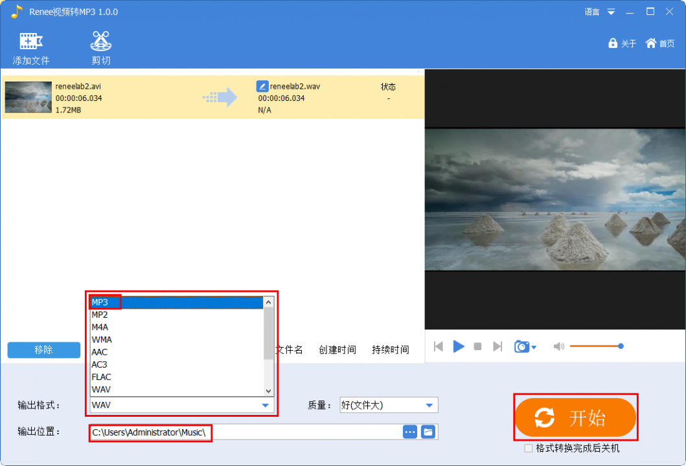Enable shutdown after conversion checkbox
Screen dimensions: 686x466
[x=529, y=449]
